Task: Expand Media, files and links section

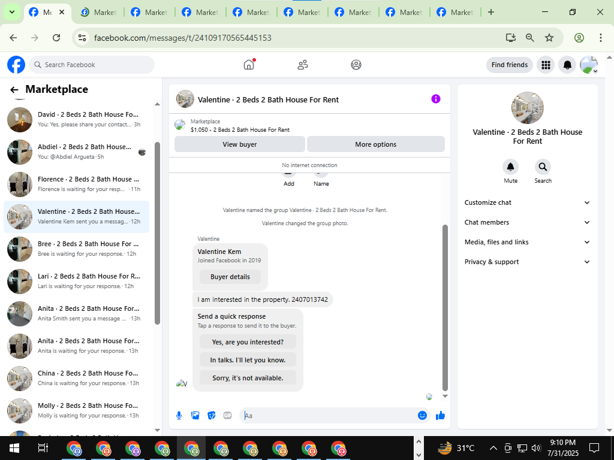Action: (527, 242)
